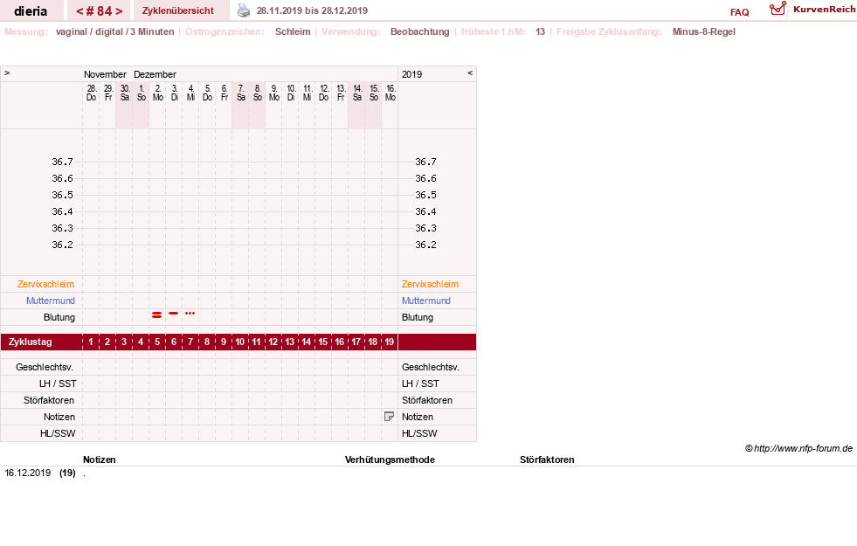857x546 pixels.
Task: Click the dieria username tab
Action: pyautogui.click(x=31, y=11)
